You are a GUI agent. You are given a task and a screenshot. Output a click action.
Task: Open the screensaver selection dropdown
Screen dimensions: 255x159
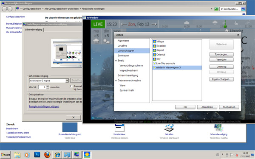[x=67, y=81]
